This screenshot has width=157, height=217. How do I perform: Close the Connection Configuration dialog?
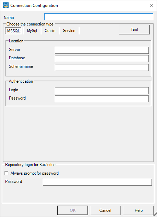coord(152,6)
